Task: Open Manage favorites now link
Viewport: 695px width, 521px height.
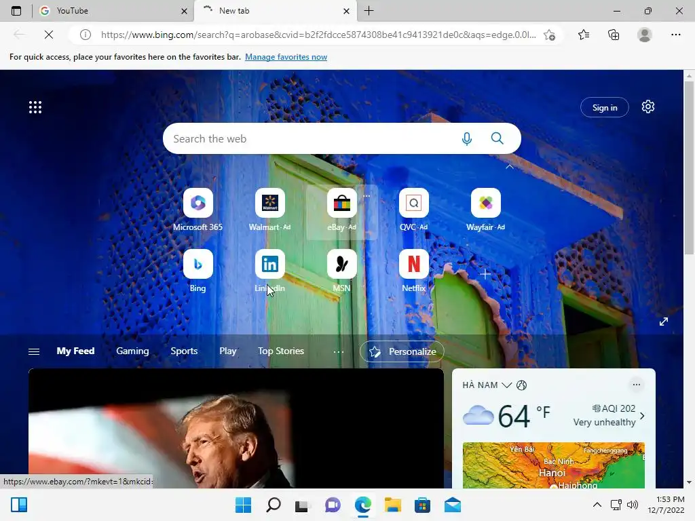Action: pyautogui.click(x=286, y=57)
